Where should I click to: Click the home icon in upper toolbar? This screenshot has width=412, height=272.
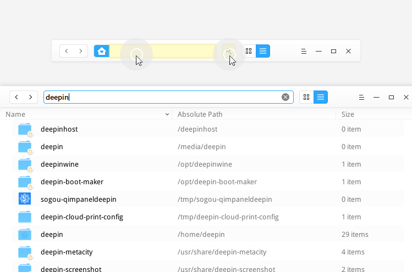pyautogui.click(x=102, y=51)
